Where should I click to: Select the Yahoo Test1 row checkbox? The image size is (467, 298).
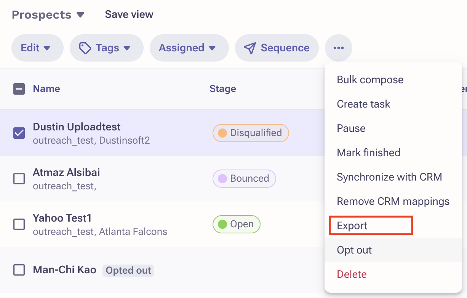[19, 224]
